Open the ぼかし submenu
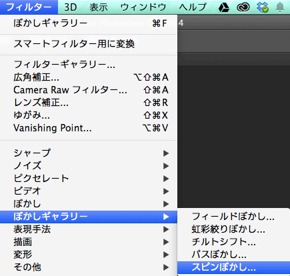 pyautogui.click(x=89, y=204)
